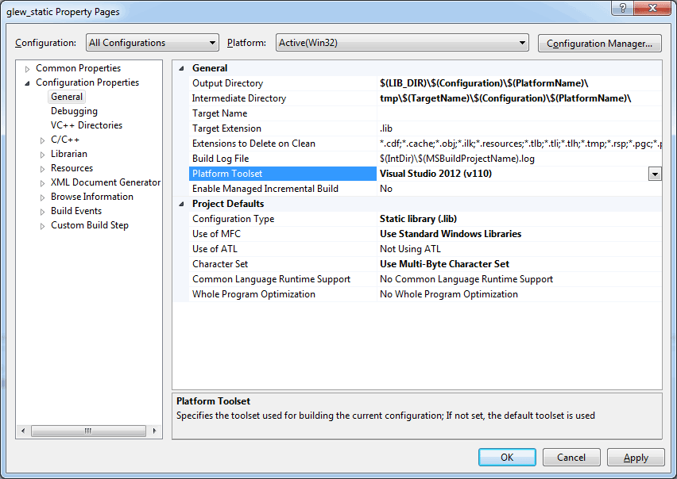Expand the Librarian tree node arrow

click(x=42, y=155)
